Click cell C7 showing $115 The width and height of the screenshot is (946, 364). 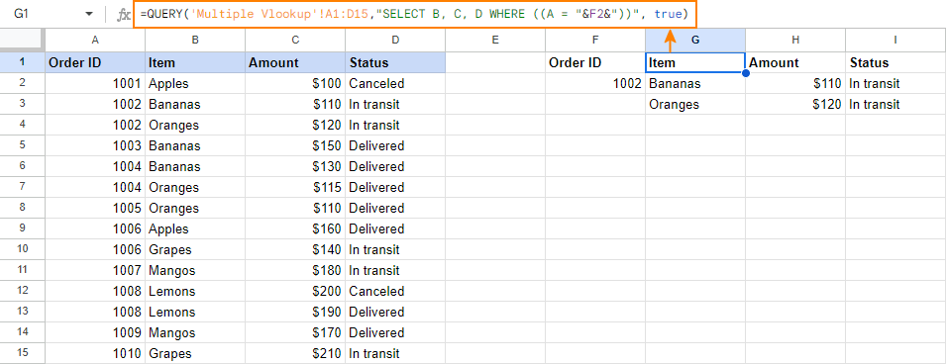point(295,187)
